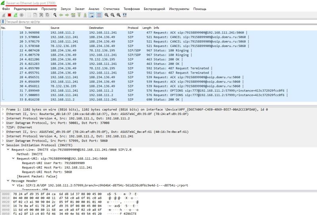The width and height of the screenshot is (317, 215).
Task: Click the go to specified packet icon
Action: [73, 15]
